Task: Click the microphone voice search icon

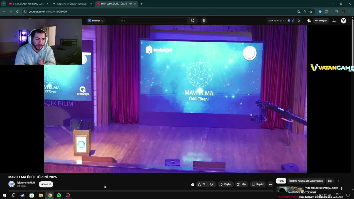Action: (204, 20)
